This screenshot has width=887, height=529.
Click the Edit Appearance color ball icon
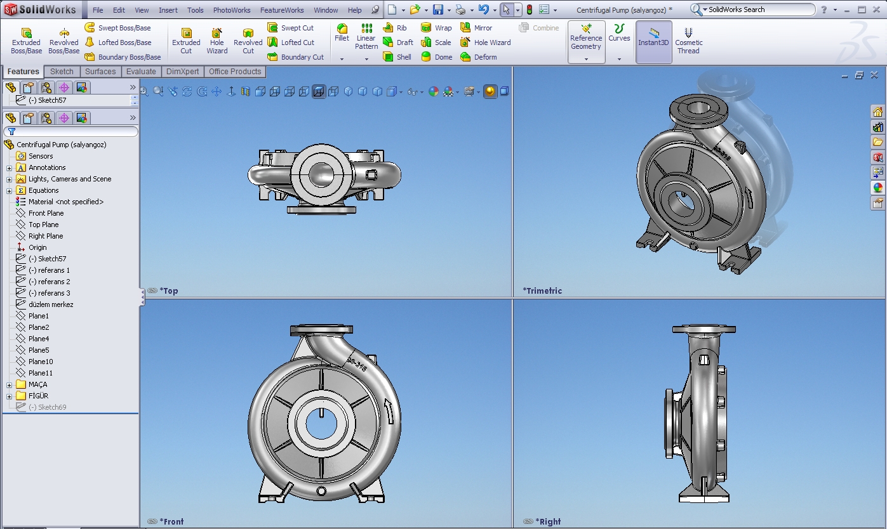click(x=434, y=91)
